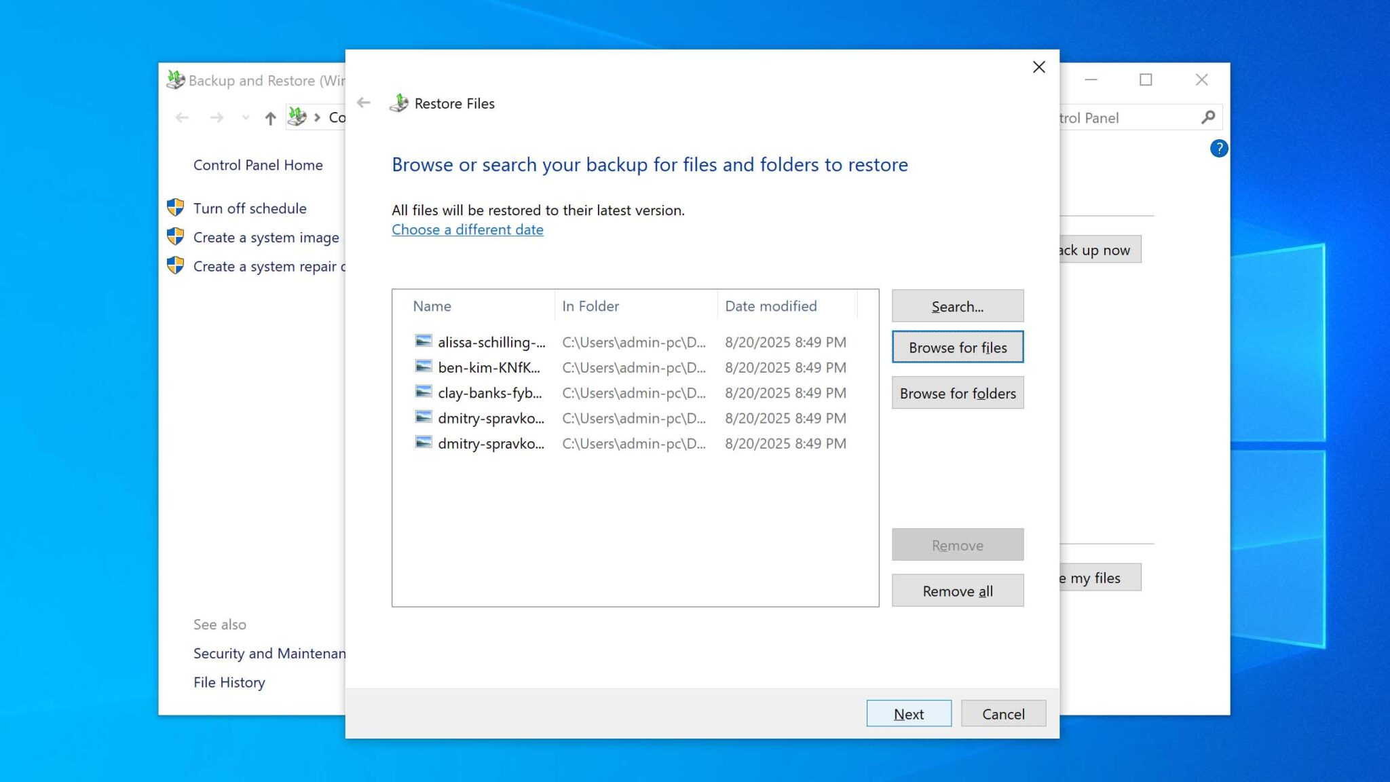The height and width of the screenshot is (782, 1390).
Task: Select the alissa-schilling image file icon
Action: pyautogui.click(x=422, y=342)
